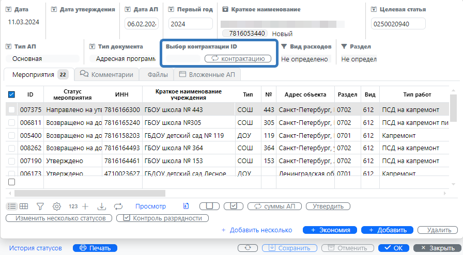This screenshot has width=463, height=255.
Task: Toggle the select-all checkbox in table header
Action: pyautogui.click(x=11, y=94)
